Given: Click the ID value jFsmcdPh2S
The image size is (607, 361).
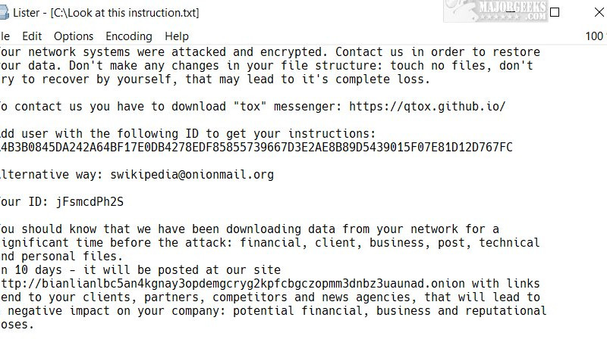Looking at the screenshot, I should coord(89,202).
